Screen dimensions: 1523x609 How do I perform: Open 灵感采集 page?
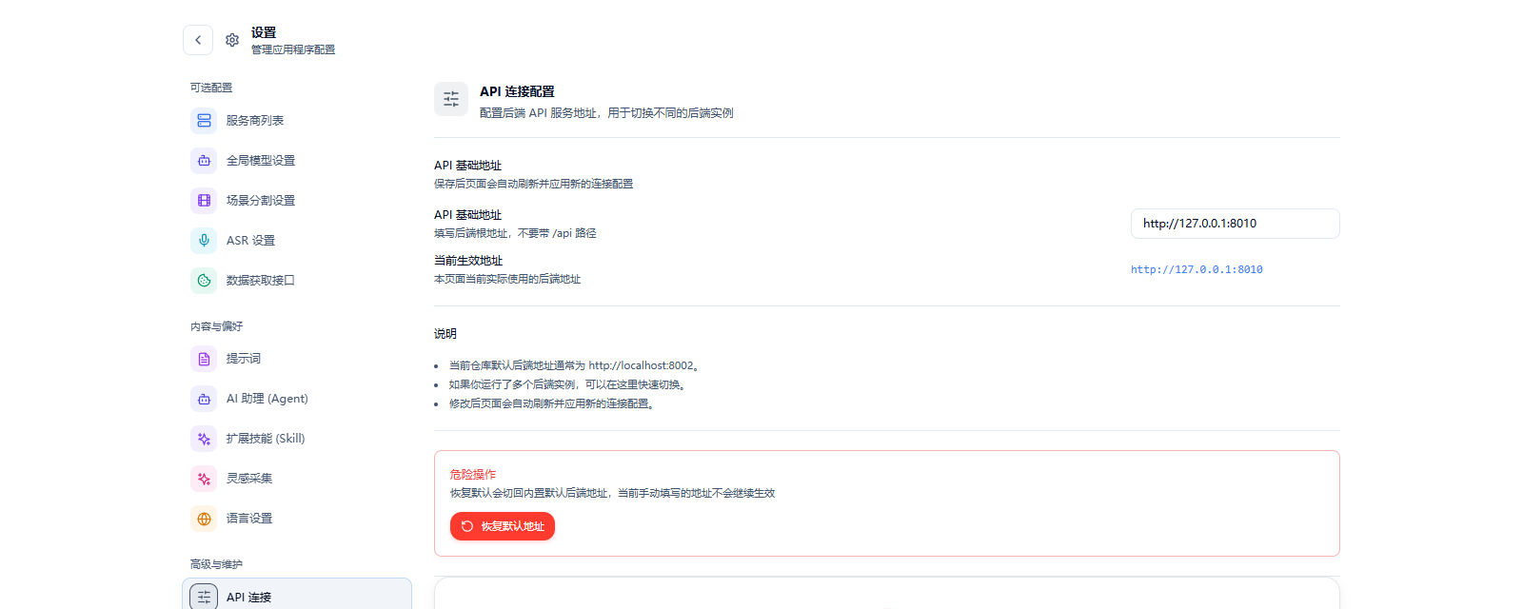(297, 479)
